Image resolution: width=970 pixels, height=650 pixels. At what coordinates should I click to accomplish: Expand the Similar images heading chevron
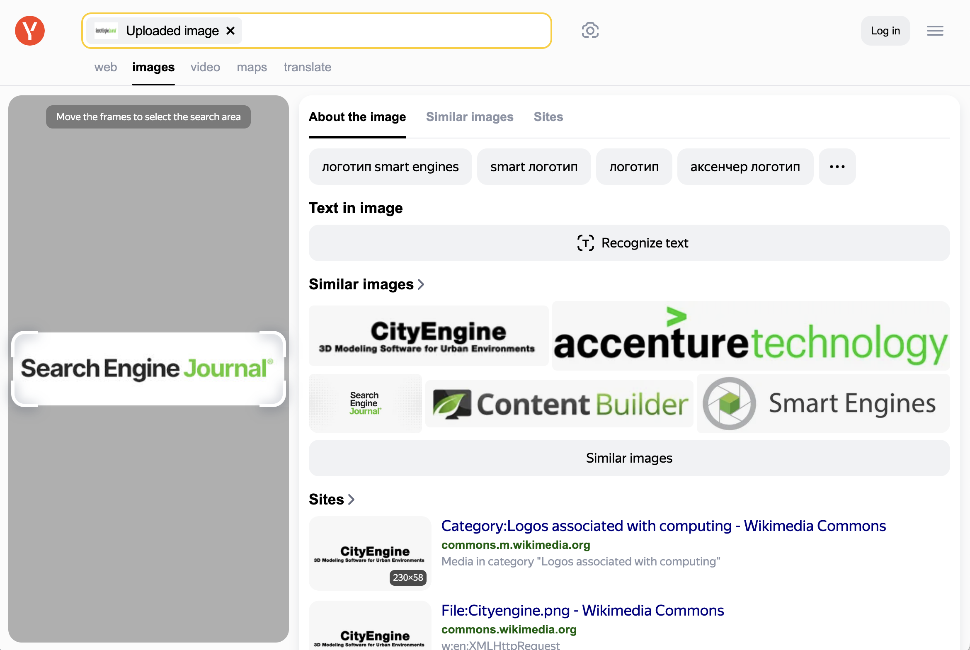point(421,284)
